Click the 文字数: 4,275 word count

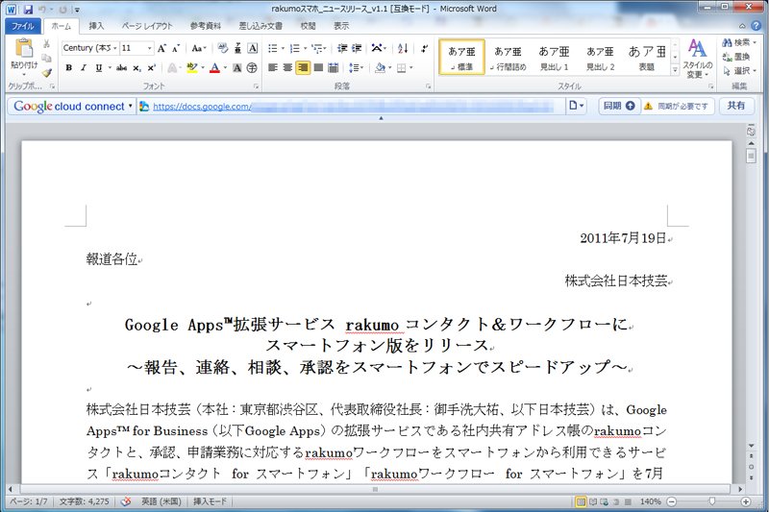pyautogui.click(x=85, y=501)
